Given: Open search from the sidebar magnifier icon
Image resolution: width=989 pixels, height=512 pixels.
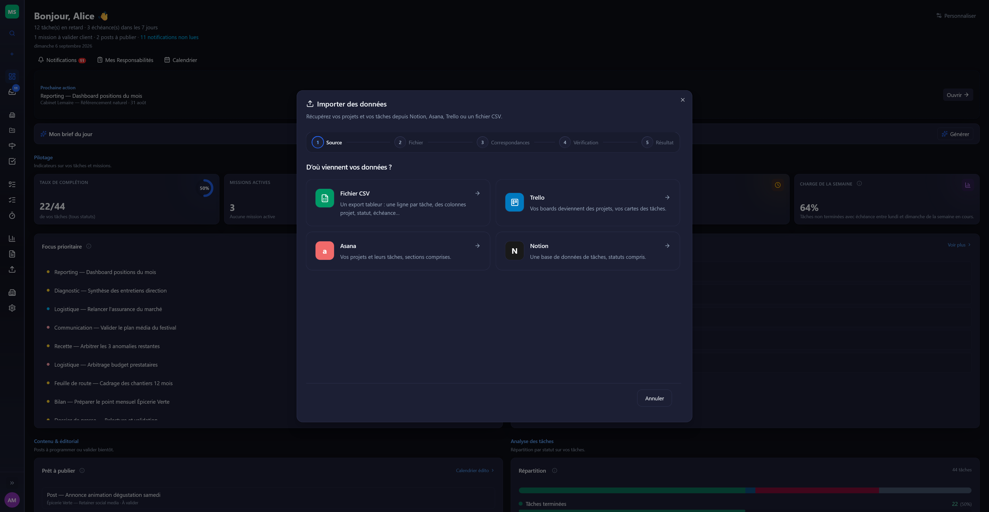Looking at the screenshot, I should click(12, 33).
